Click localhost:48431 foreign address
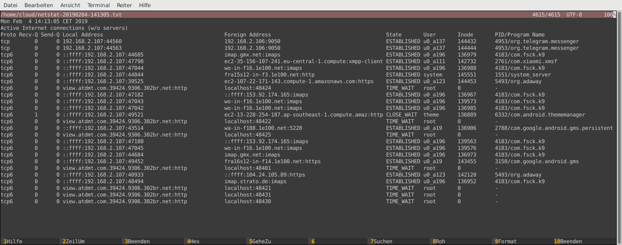 [x=247, y=195]
